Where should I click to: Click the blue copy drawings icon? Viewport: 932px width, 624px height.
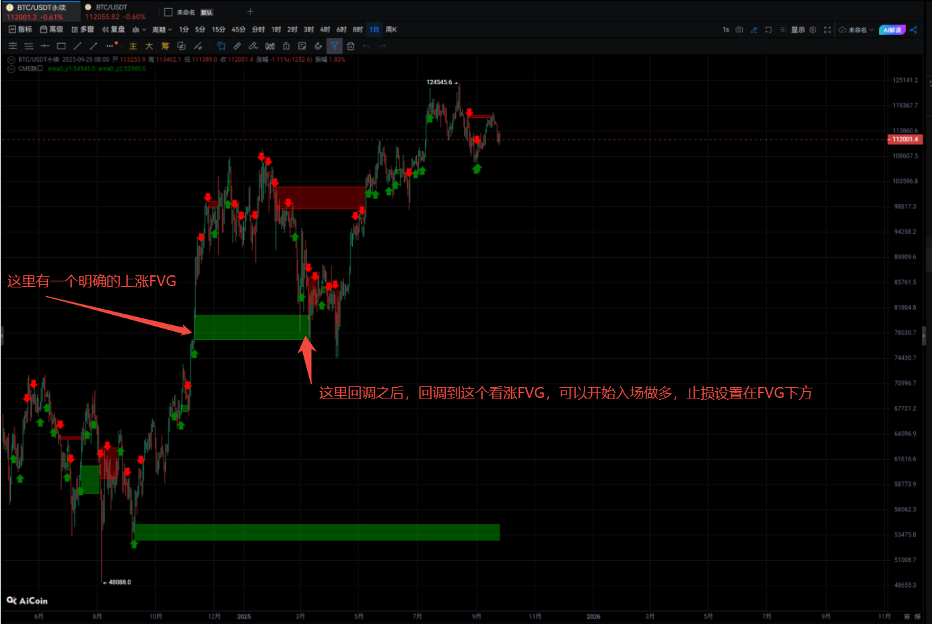click(221, 46)
